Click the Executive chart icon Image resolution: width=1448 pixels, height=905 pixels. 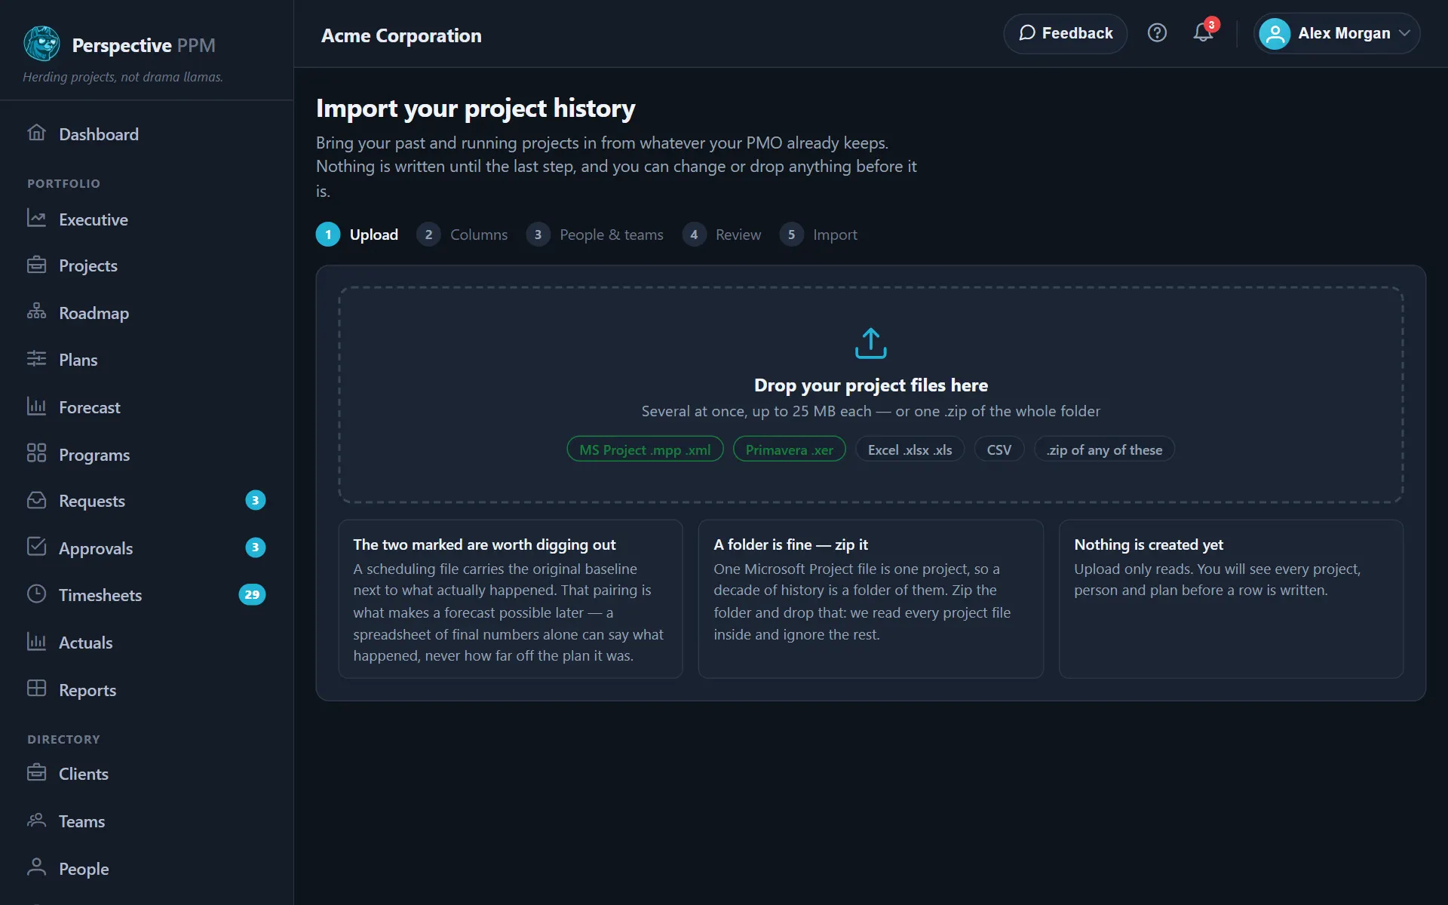36,218
